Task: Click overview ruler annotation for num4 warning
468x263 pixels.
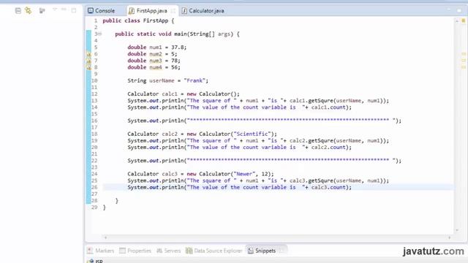Action: (464, 67)
